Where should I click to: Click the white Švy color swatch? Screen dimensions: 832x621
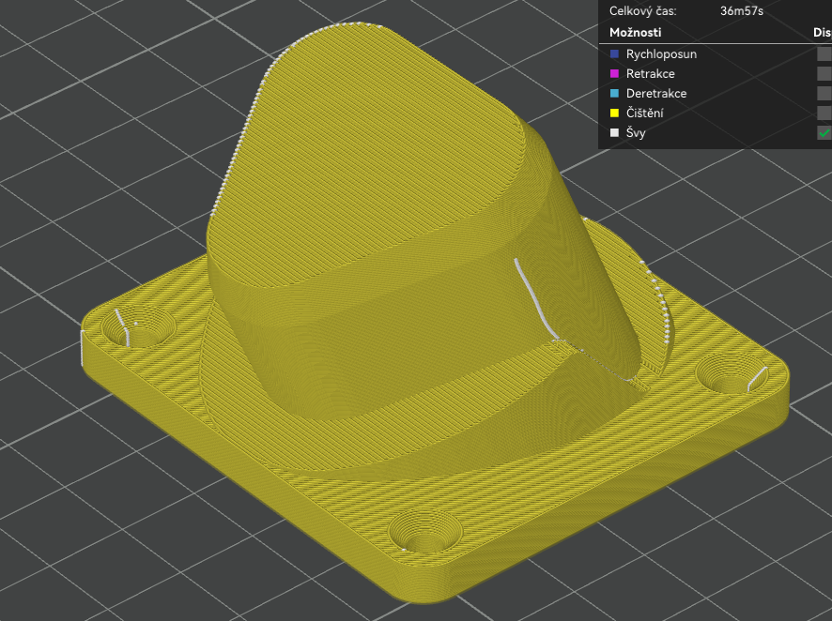[614, 133]
